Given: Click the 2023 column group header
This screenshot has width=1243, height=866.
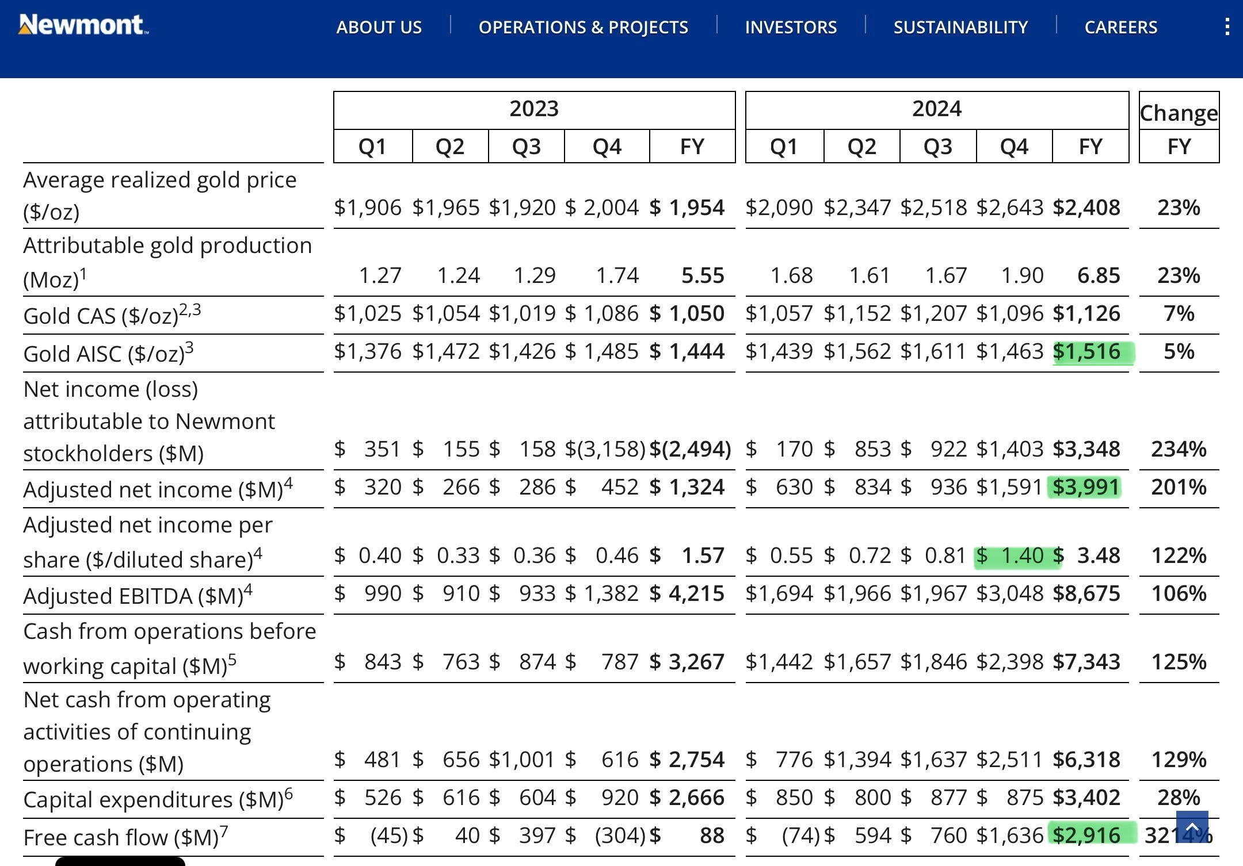Looking at the screenshot, I should (x=534, y=110).
